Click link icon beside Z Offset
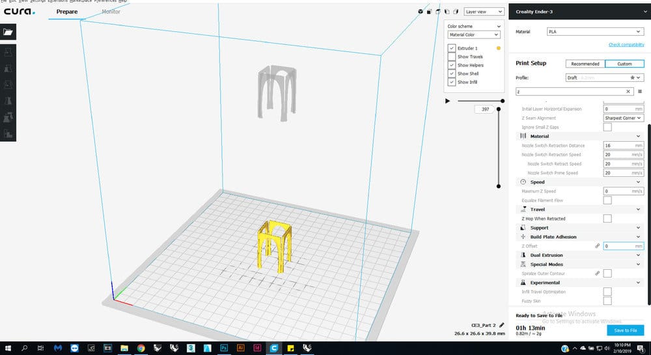Image resolution: width=651 pixels, height=355 pixels. point(598,246)
